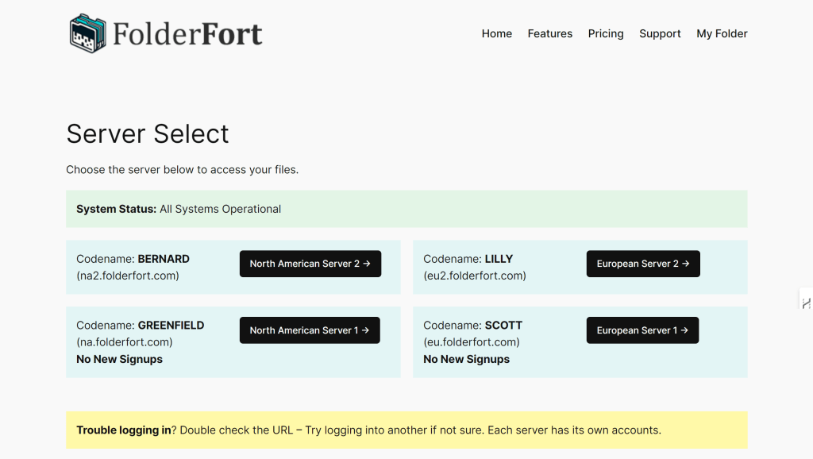Open the Support menu link

660,33
